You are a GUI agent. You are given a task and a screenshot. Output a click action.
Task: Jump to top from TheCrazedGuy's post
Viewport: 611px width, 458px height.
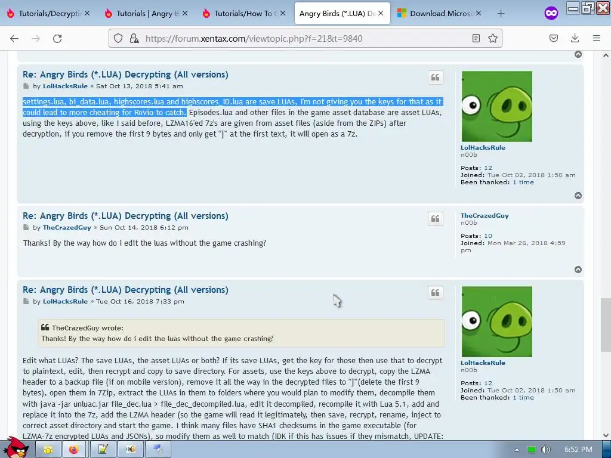tap(578, 270)
